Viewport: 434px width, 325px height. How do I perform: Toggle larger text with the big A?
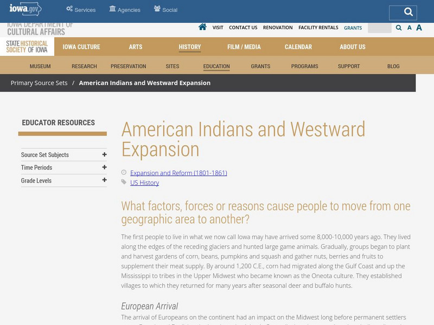(419, 27)
